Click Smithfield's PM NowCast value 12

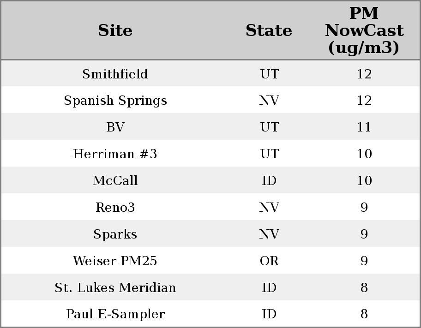coord(364,74)
